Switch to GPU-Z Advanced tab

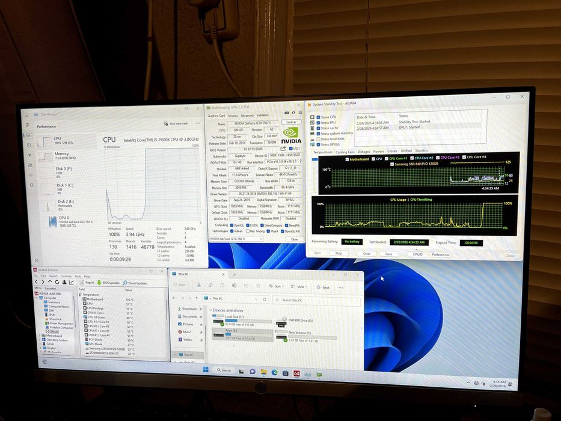click(247, 115)
